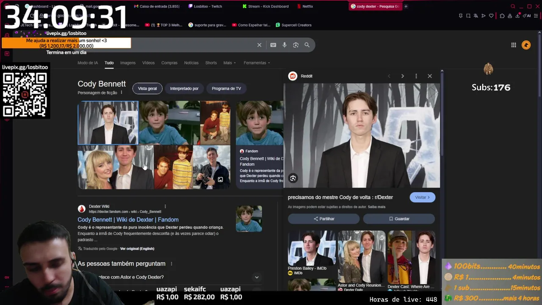The width and height of the screenshot is (542, 305).
Task: Open the Reddit source icon in preview
Action: [293, 76]
